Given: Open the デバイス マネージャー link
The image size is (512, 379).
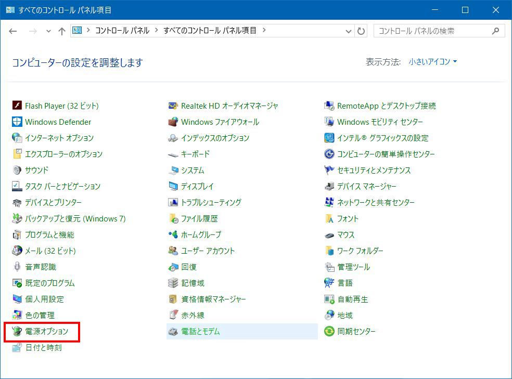Looking at the screenshot, I should point(367,186).
